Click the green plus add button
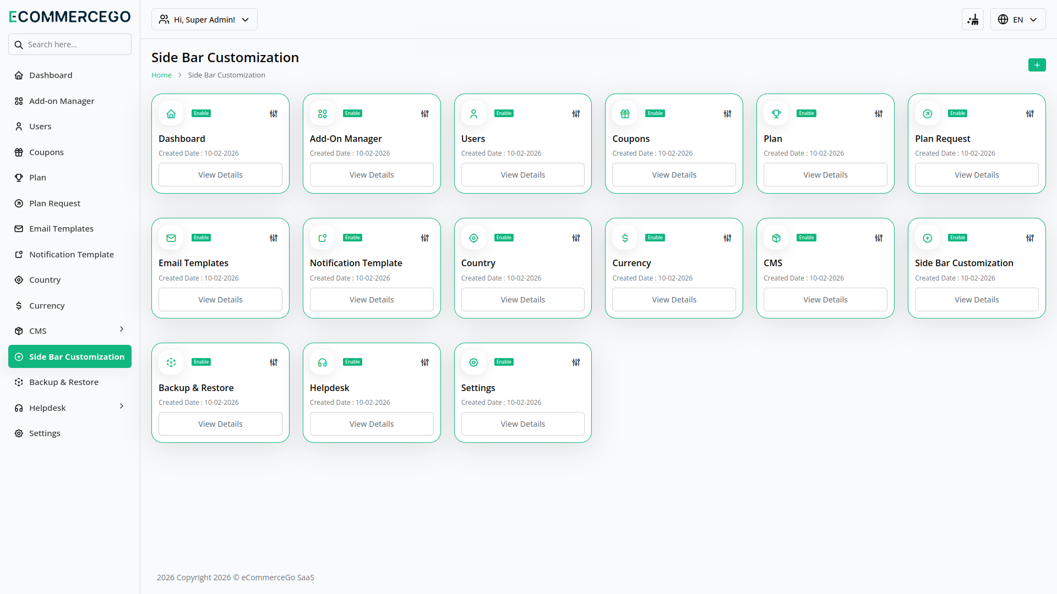This screenshot has height=594, width=1057. 1037,65
